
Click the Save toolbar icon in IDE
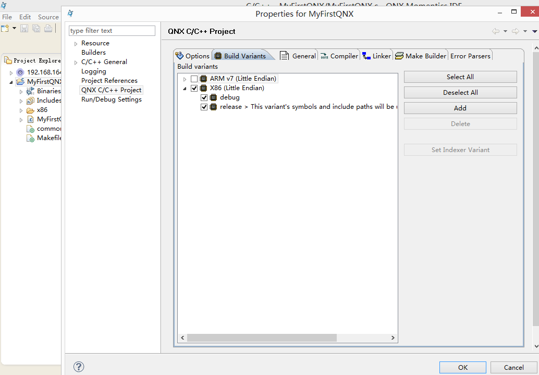pyautogui.click(x=24, y=28)
